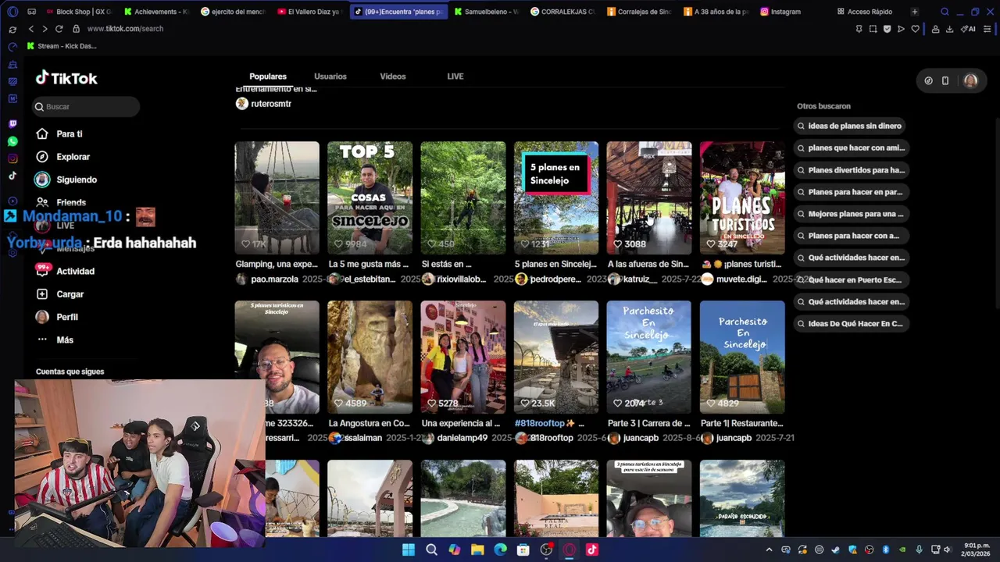This screenshot has height=562, width=1000.
Task: Open Opera GX logo menu
Action: pyautogui.click(x=12, y=12)
